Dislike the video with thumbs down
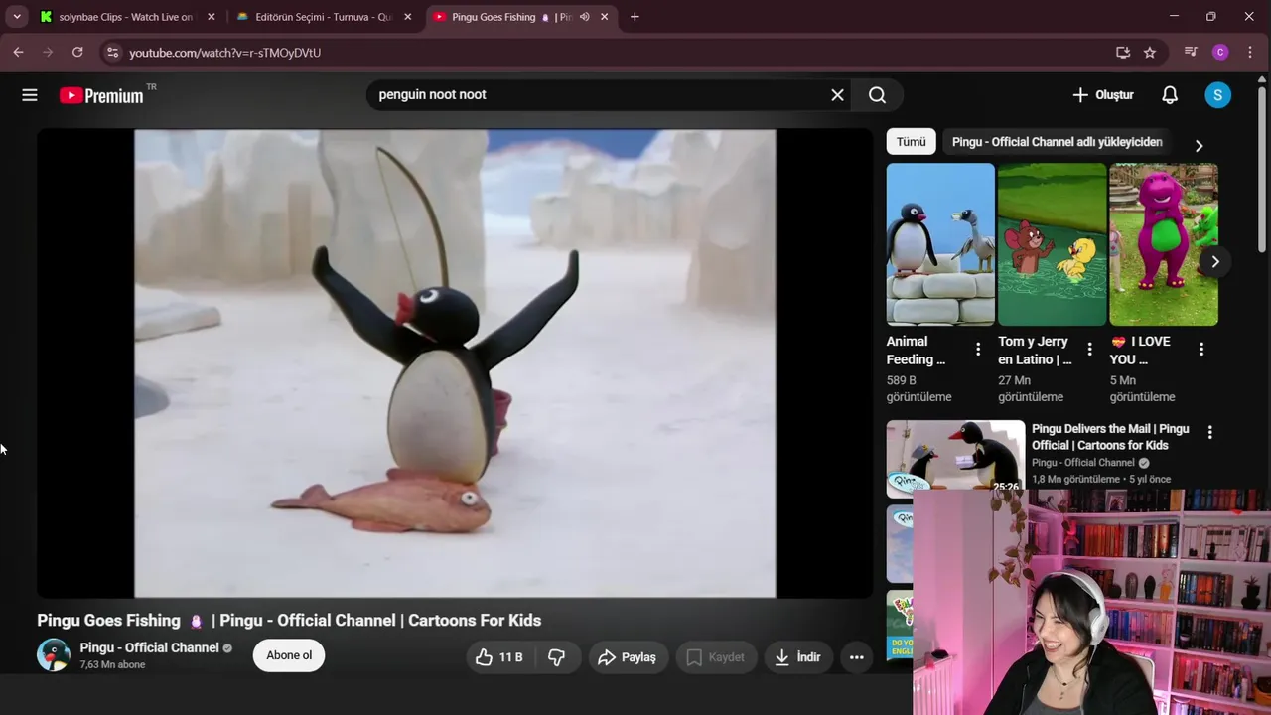The image size is (1271, 715). coord(556,657)
